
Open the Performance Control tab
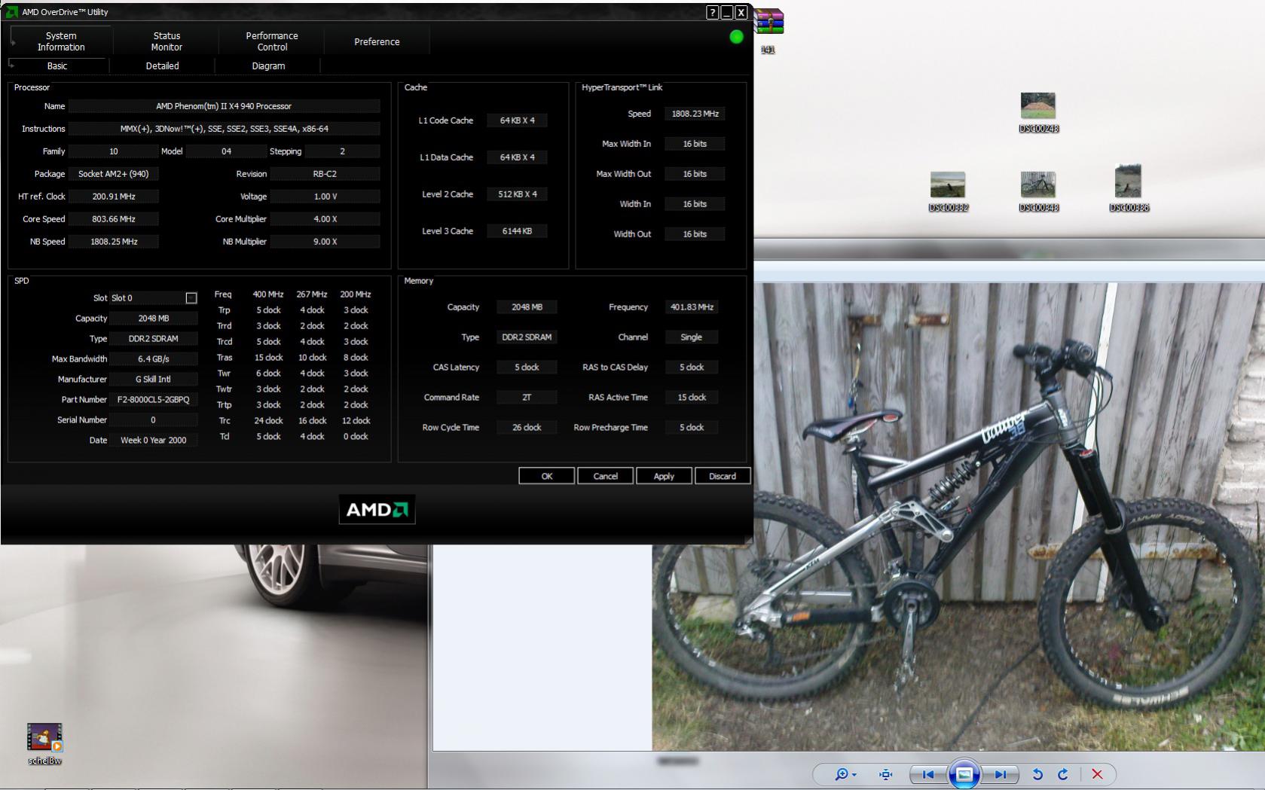272,41
